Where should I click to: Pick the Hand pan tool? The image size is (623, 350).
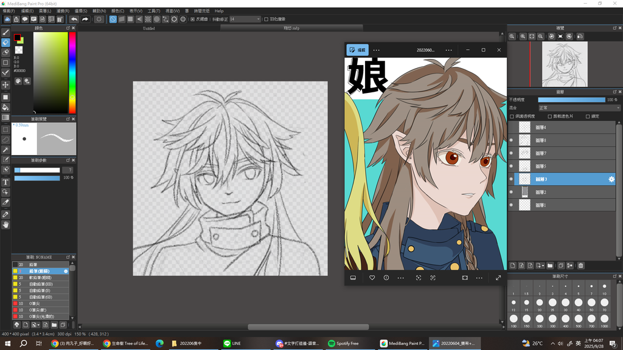point(5,225)
